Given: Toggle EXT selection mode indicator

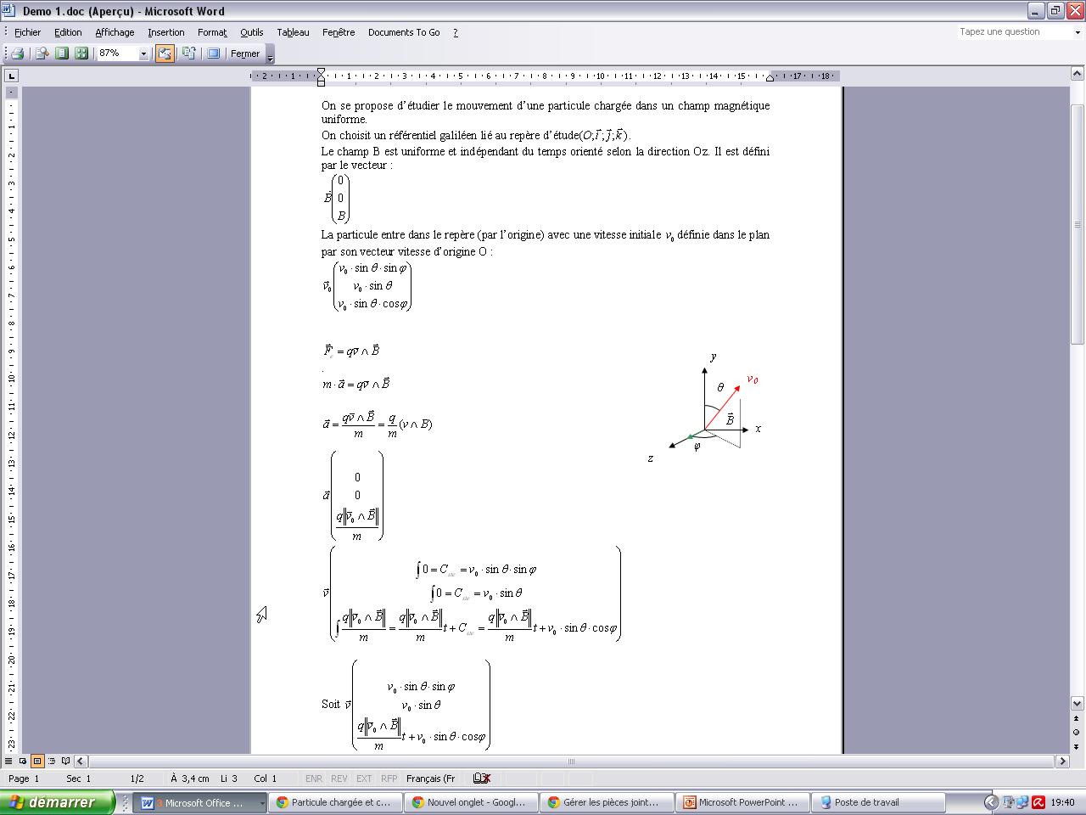Looking at the screenshot, I should tap(364, 778).
